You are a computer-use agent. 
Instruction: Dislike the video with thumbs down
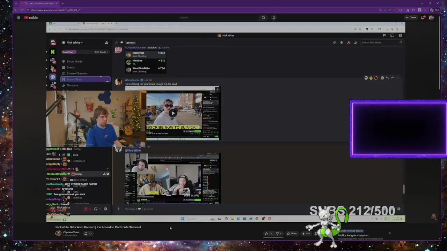coord(279,234)
